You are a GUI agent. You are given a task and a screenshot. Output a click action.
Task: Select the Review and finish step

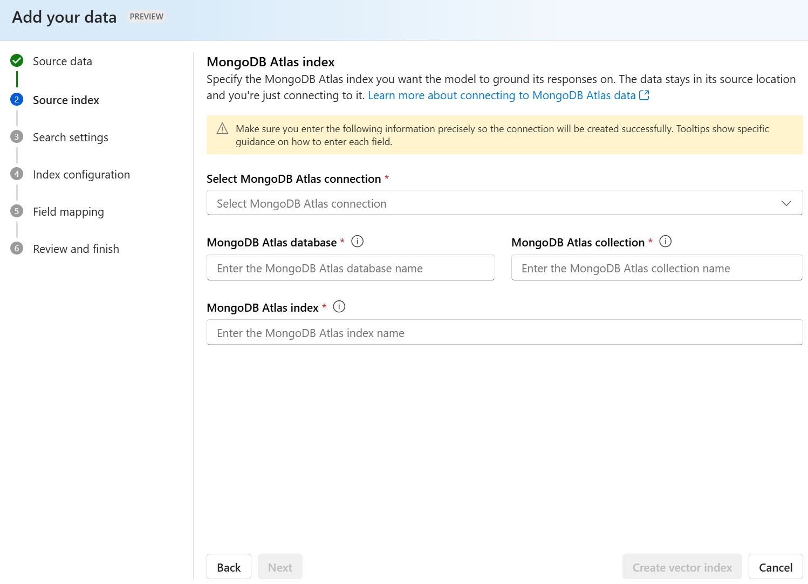coord(76,249)
